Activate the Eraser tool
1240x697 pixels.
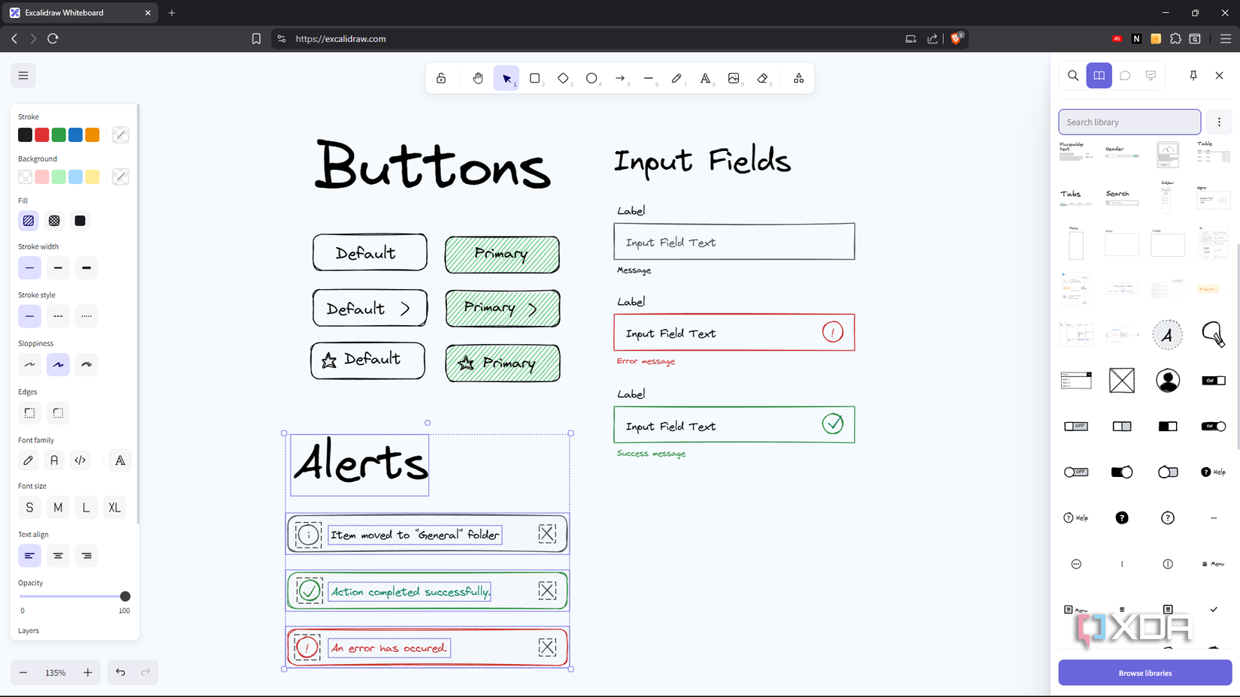tap(763, 77)
